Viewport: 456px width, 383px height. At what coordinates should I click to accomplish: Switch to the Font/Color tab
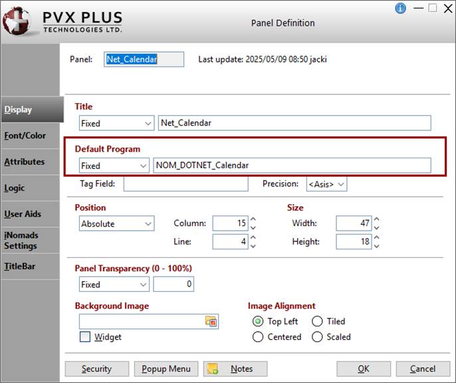[25, 136]
